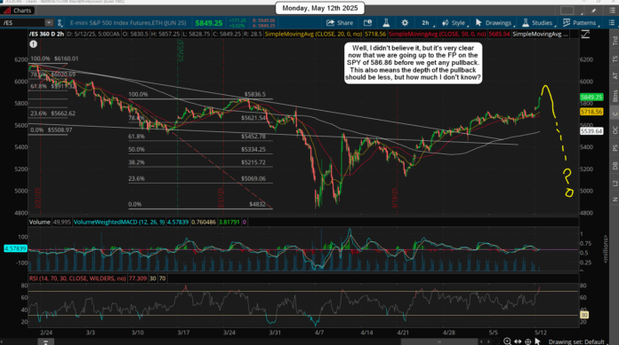
Task: Open the Trd sidebar tab
Action: pyautogui.click(x=615, y=40)
